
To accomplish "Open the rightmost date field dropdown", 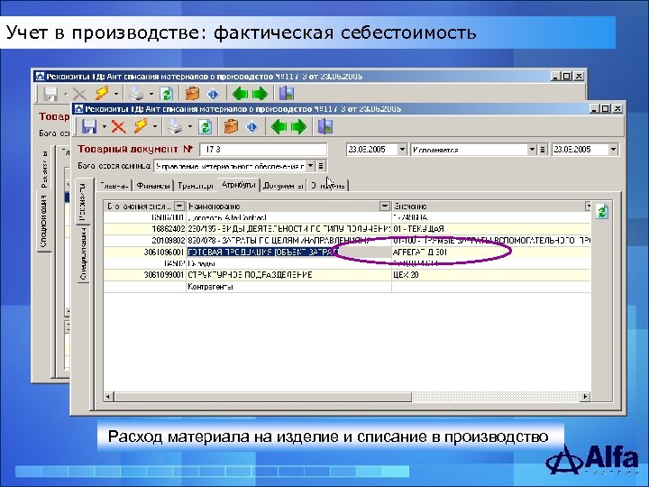I will [x=614, y=150].
